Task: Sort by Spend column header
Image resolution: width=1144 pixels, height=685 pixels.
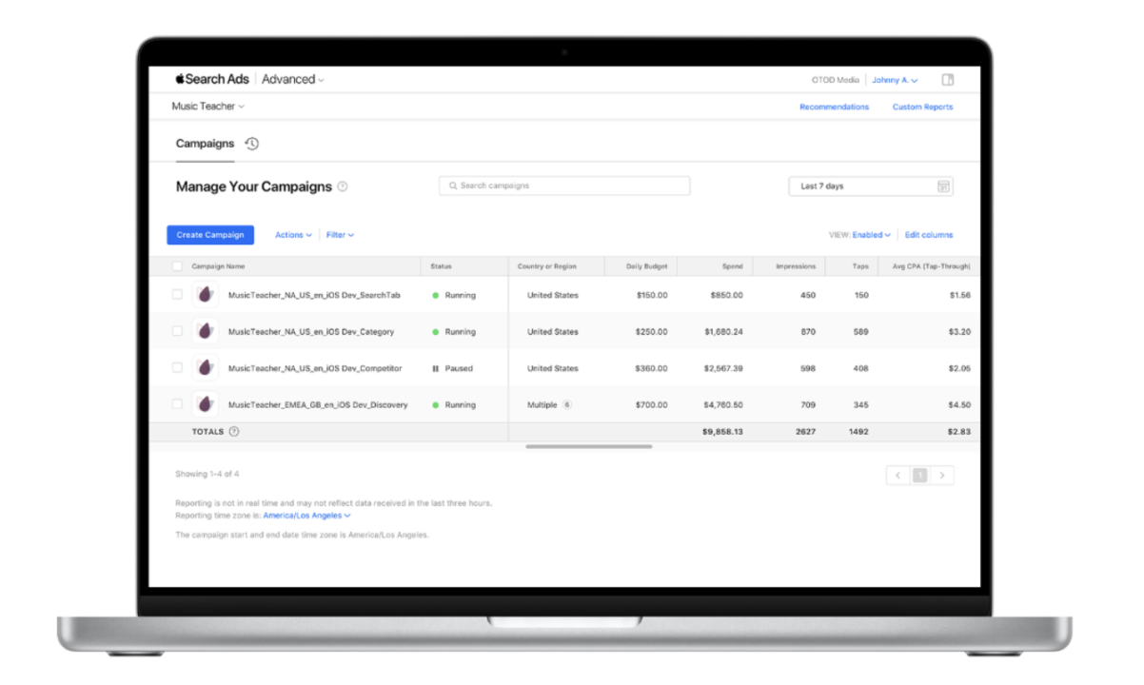Action: [x=732, y=266]
